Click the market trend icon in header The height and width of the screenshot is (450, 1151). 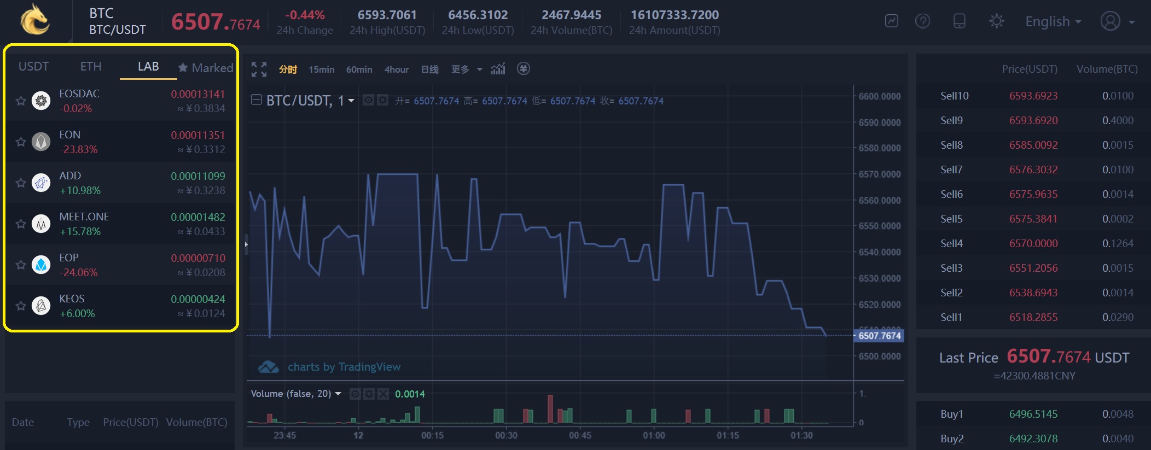point(892,21)
